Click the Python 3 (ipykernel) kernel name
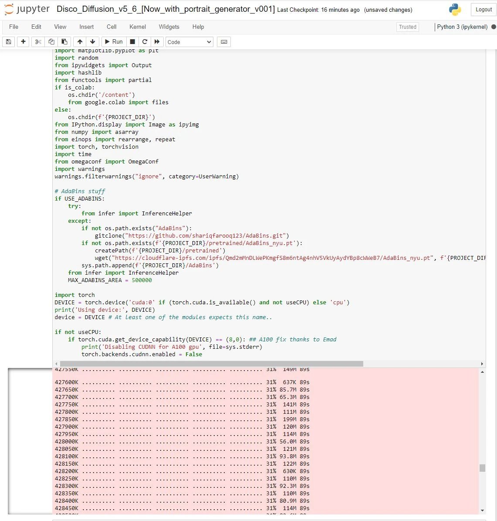 [462, 27]
